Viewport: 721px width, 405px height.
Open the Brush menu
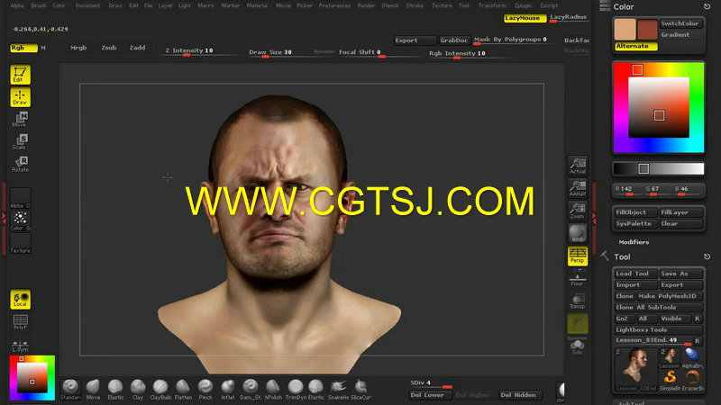[x=38, y=5]
